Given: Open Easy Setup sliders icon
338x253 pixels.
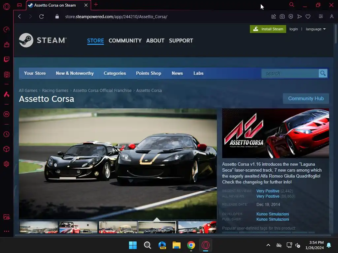Looking at the screenshot, I should click(321, 16).
